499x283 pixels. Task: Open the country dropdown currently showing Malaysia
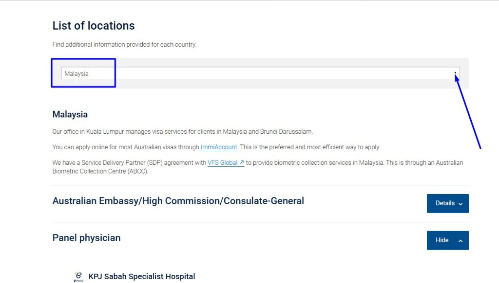(x=261, y=73)
